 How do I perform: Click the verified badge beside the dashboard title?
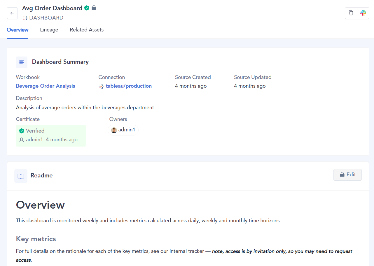(x=87, y=8)
